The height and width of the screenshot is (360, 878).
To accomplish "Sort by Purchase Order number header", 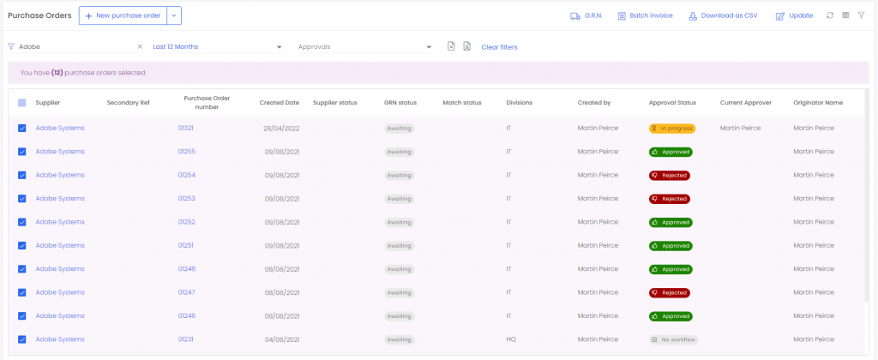I will [207, 103].
